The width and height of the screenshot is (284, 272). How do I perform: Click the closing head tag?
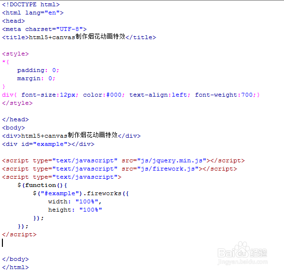click(x=15, y=119)
